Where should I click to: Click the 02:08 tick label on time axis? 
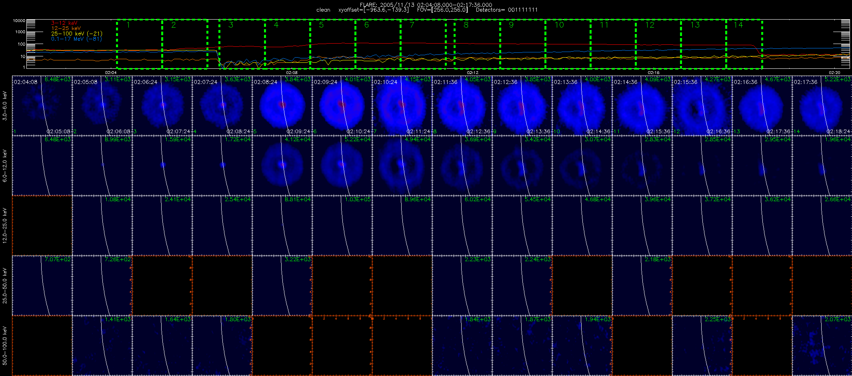point(292,72)
